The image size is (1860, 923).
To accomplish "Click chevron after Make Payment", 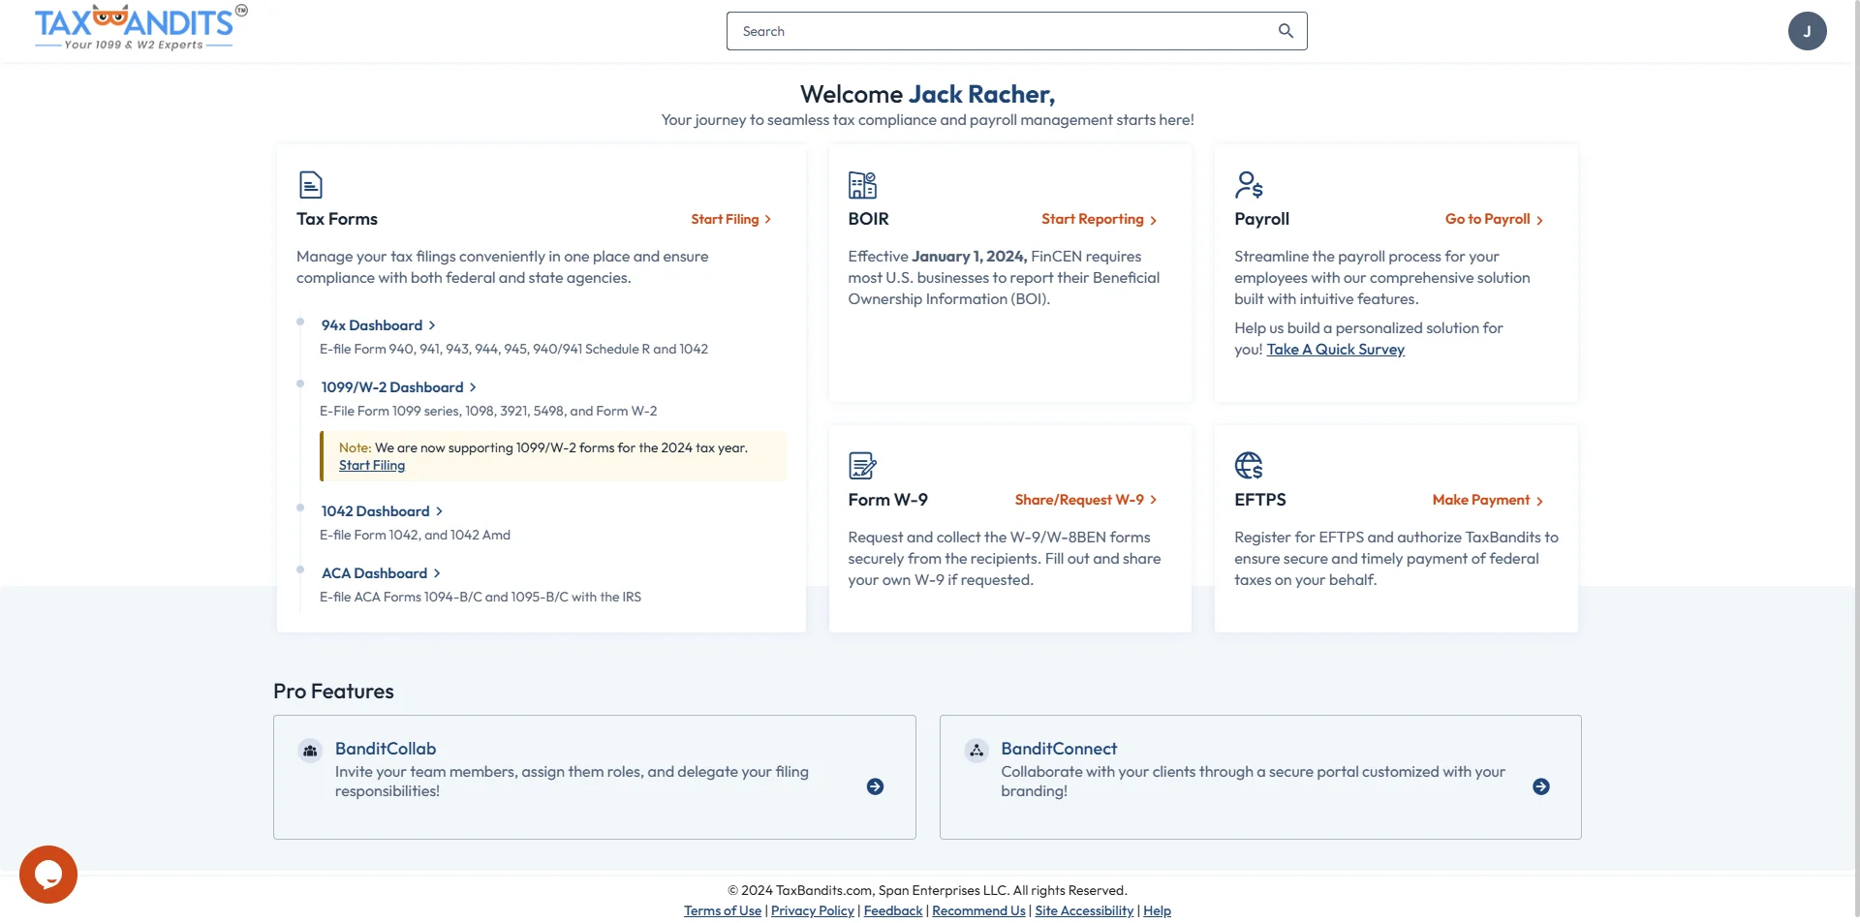I will click(x=1539, y=501).
